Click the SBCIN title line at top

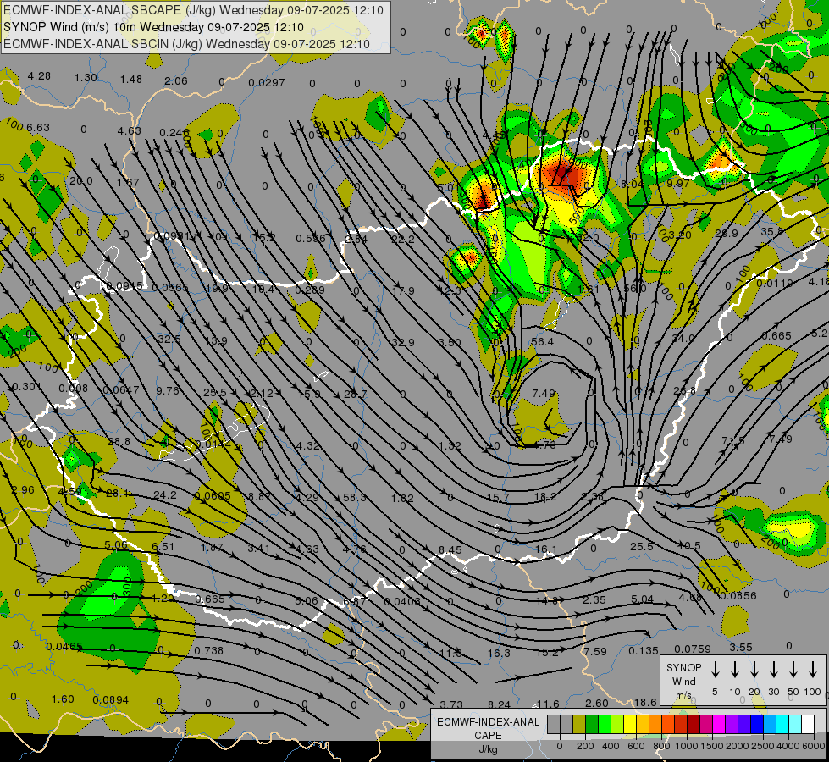click(x=186, y=44)
